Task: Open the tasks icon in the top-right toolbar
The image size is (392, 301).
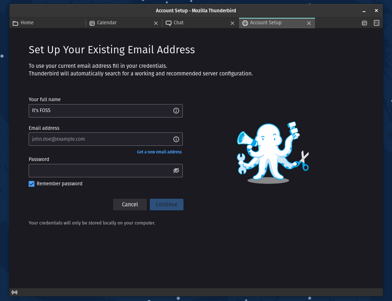Action: click(376, 23)
